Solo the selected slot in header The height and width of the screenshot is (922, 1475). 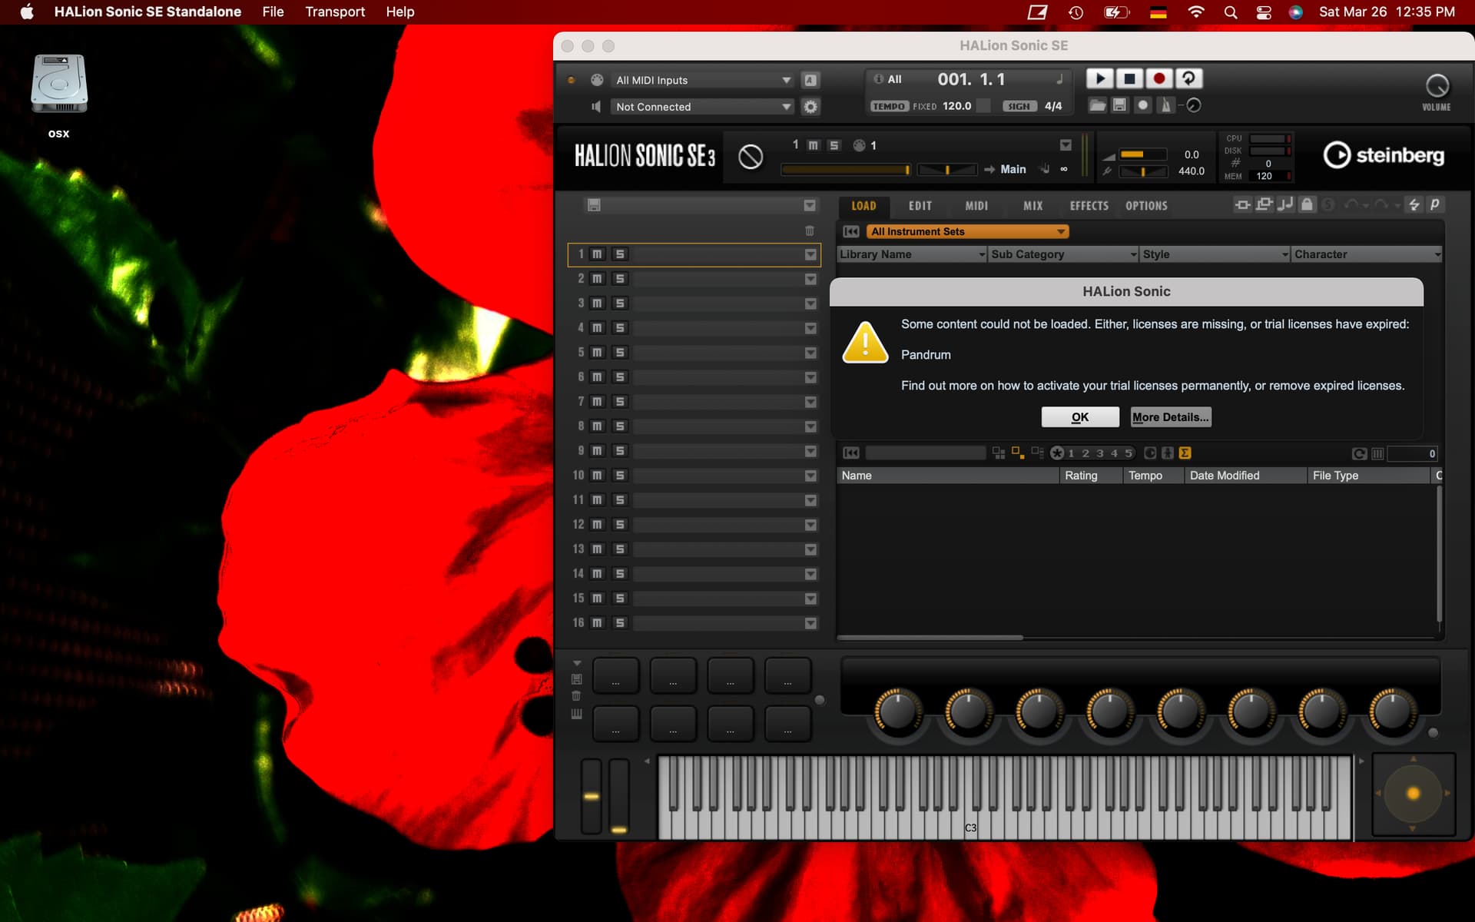pos(834,145)
